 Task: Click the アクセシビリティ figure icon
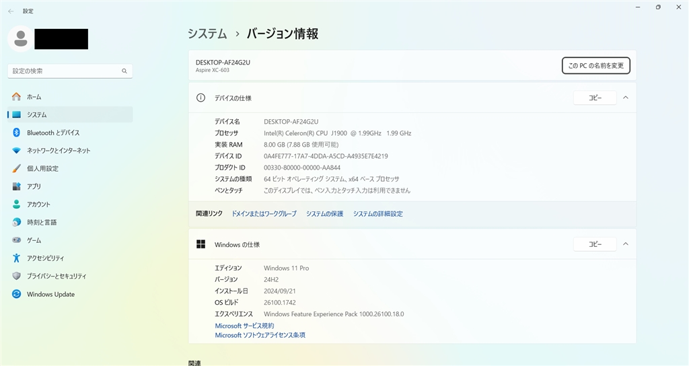16,258
